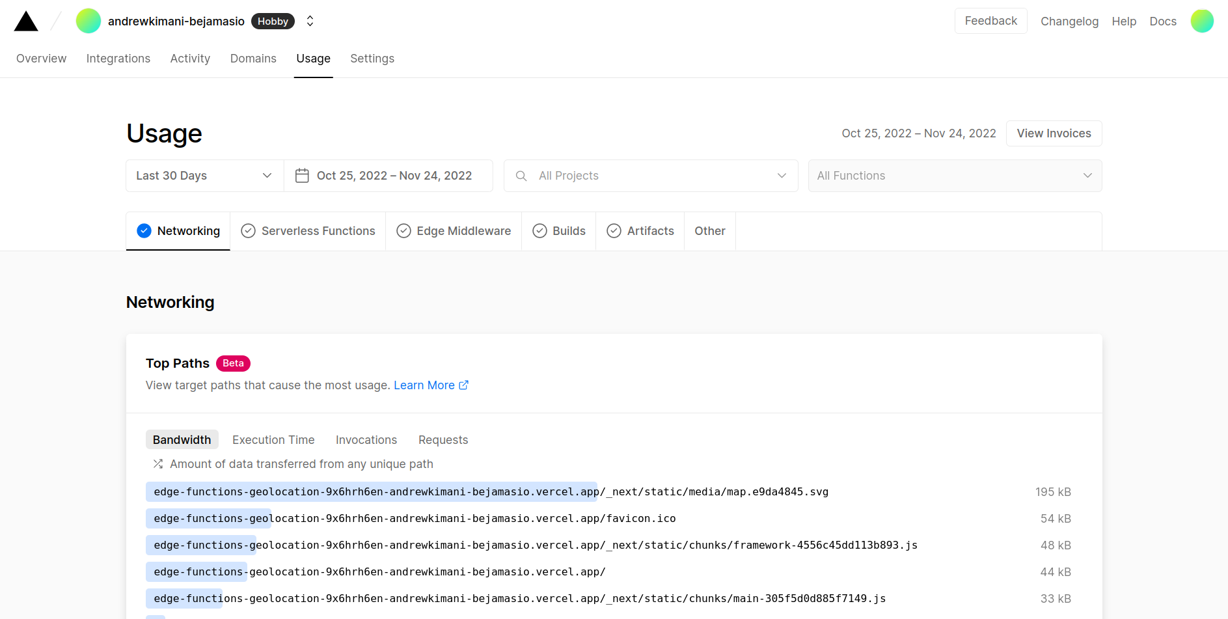Select the favicon.ico path row
The width and height of the screenshot is (1228, 619).
click(x=608, y=519)
